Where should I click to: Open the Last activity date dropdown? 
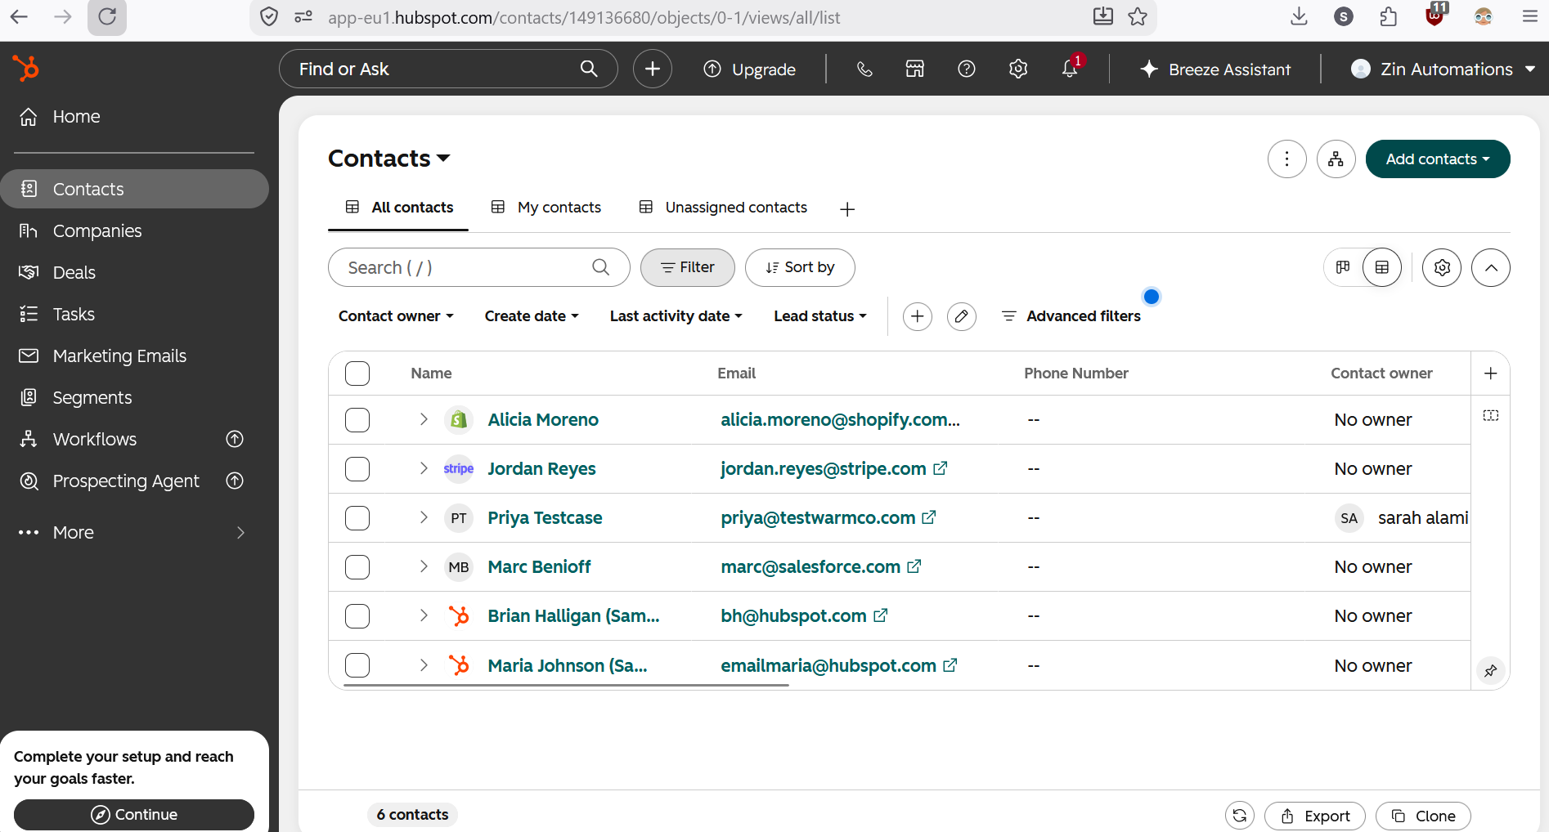[676, 316]
